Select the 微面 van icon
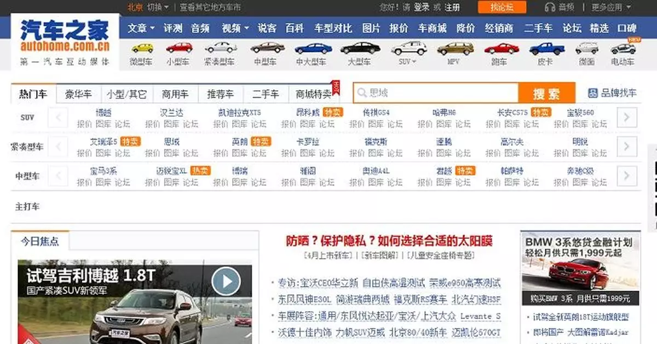The height and width of the screenshot is (344, 657). [x=586, y=48]
